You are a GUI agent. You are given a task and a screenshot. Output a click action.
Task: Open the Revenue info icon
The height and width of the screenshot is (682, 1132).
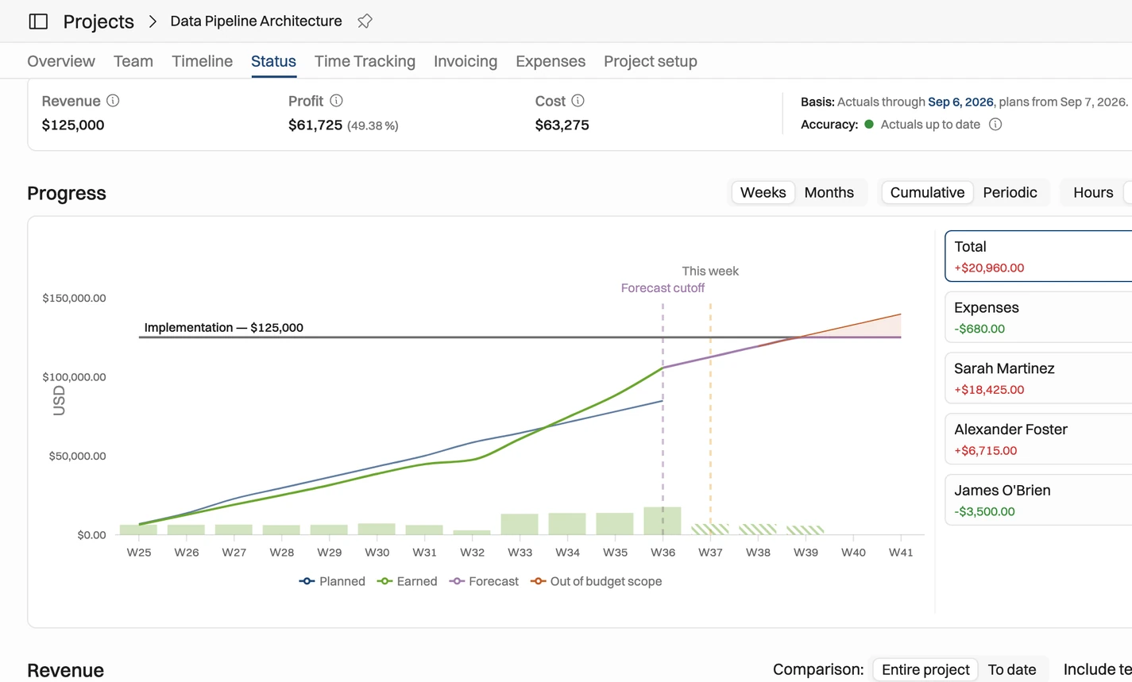pos(113,101)
